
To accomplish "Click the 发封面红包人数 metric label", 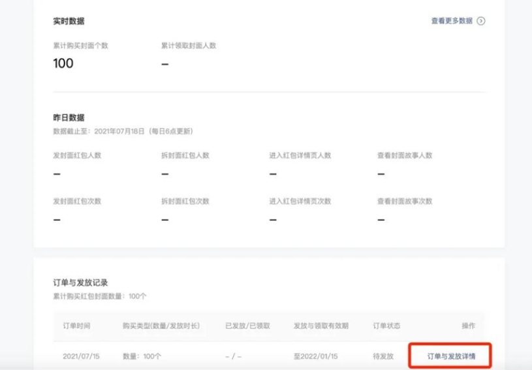I will 77,155.
